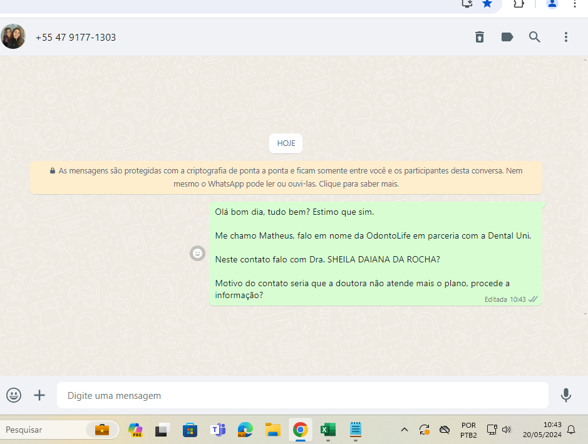Search within the conversation
The width and height of the screenshot is (588, 444).
tap(534, 37)
